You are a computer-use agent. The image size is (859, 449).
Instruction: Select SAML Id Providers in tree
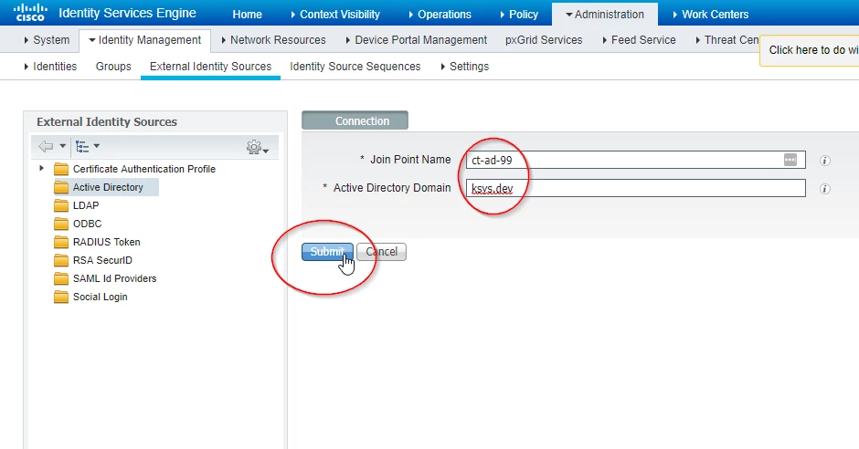pyautogui.click(x=114, y=278)
